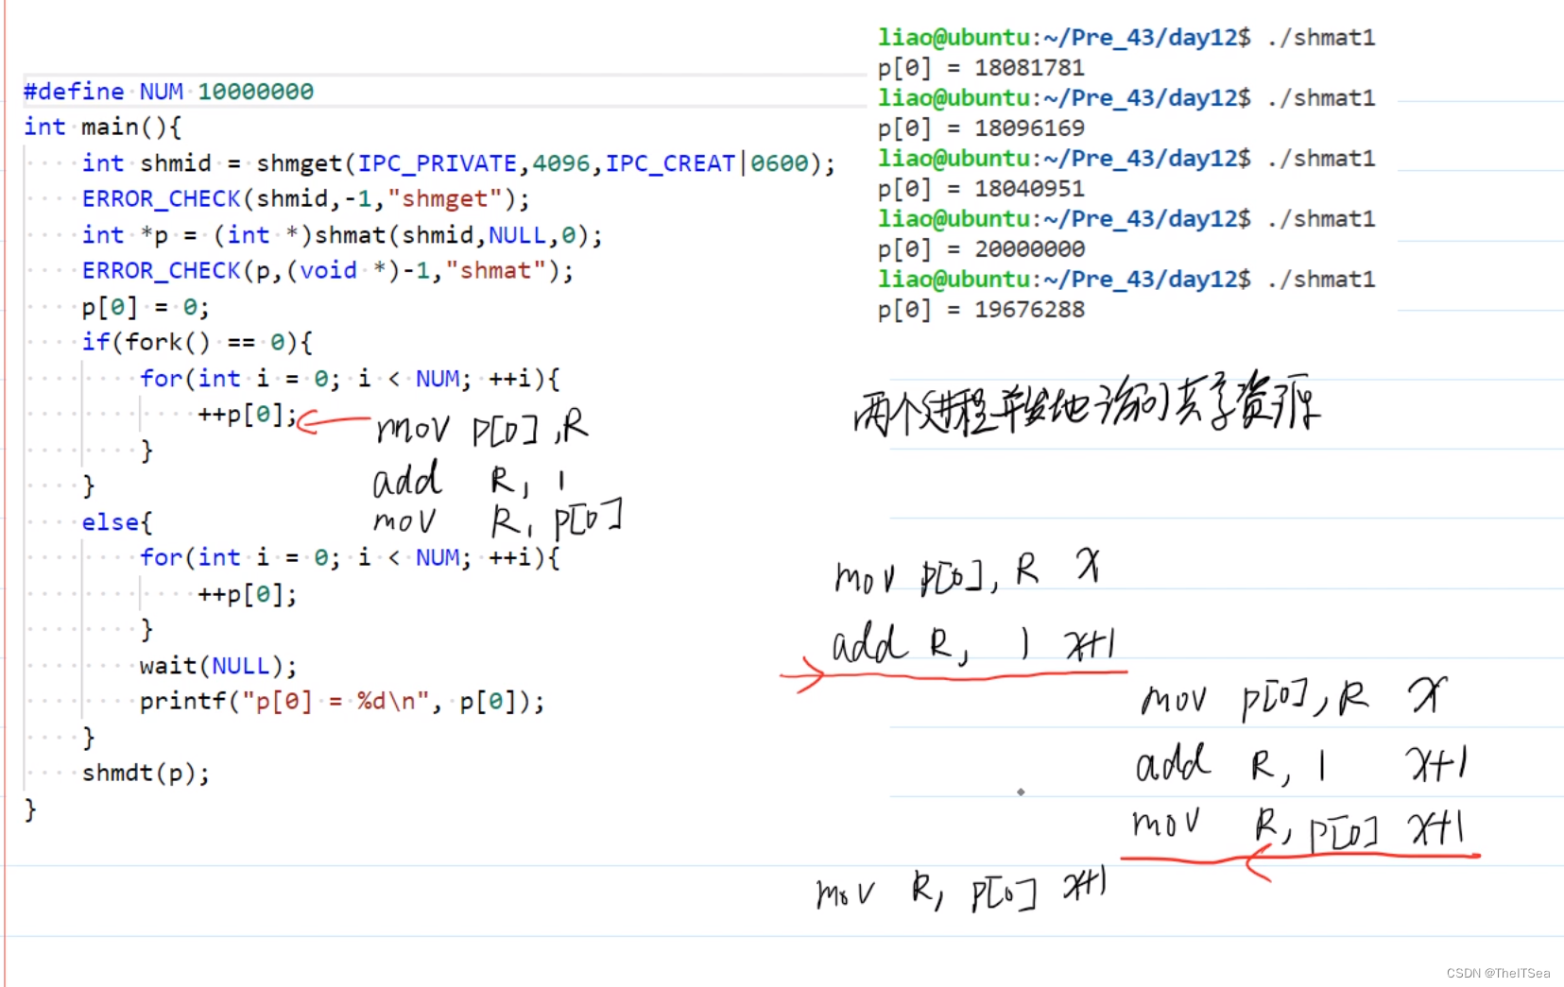
Task: Click the 0600 permission value
Action: pyautogui.click(x=780, y=163)
